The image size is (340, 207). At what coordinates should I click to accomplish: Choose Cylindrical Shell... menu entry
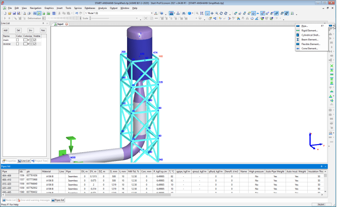pyautogui.click(x=312, y=35)
